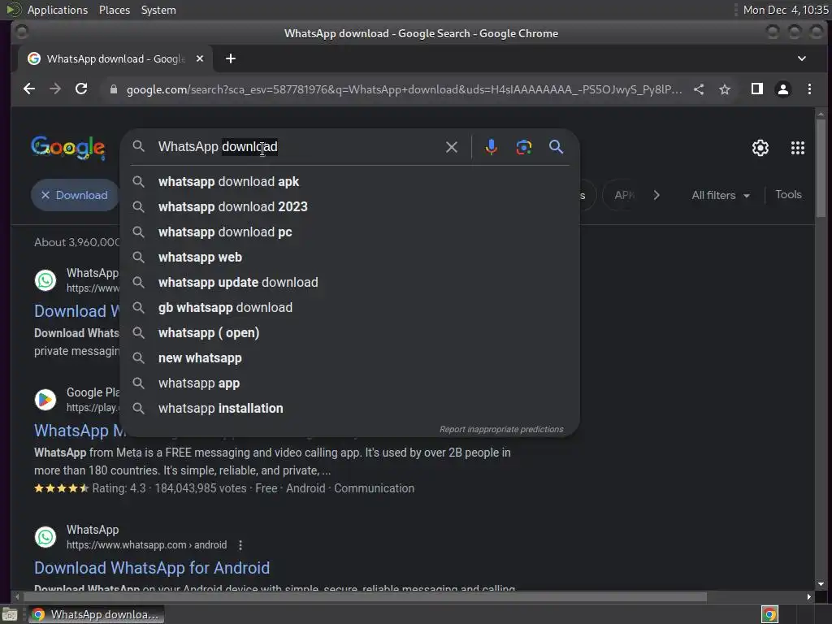Open Chrome three-dot menu
Screen dimensions: 832x624
point(809,89)
